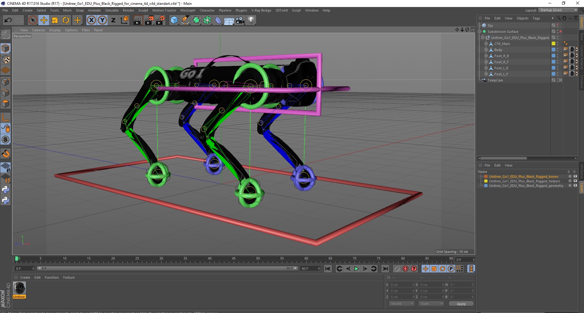Open the World coordinate dropdown
The image size is (584, 313).
[401, 304]
